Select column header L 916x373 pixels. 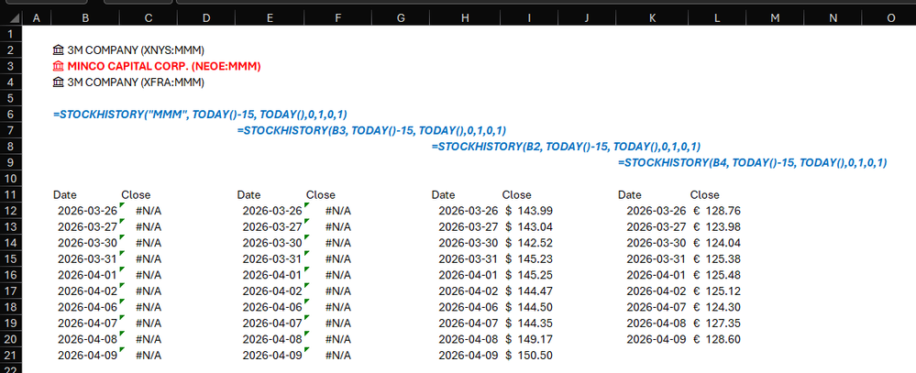tap(717, 18)
